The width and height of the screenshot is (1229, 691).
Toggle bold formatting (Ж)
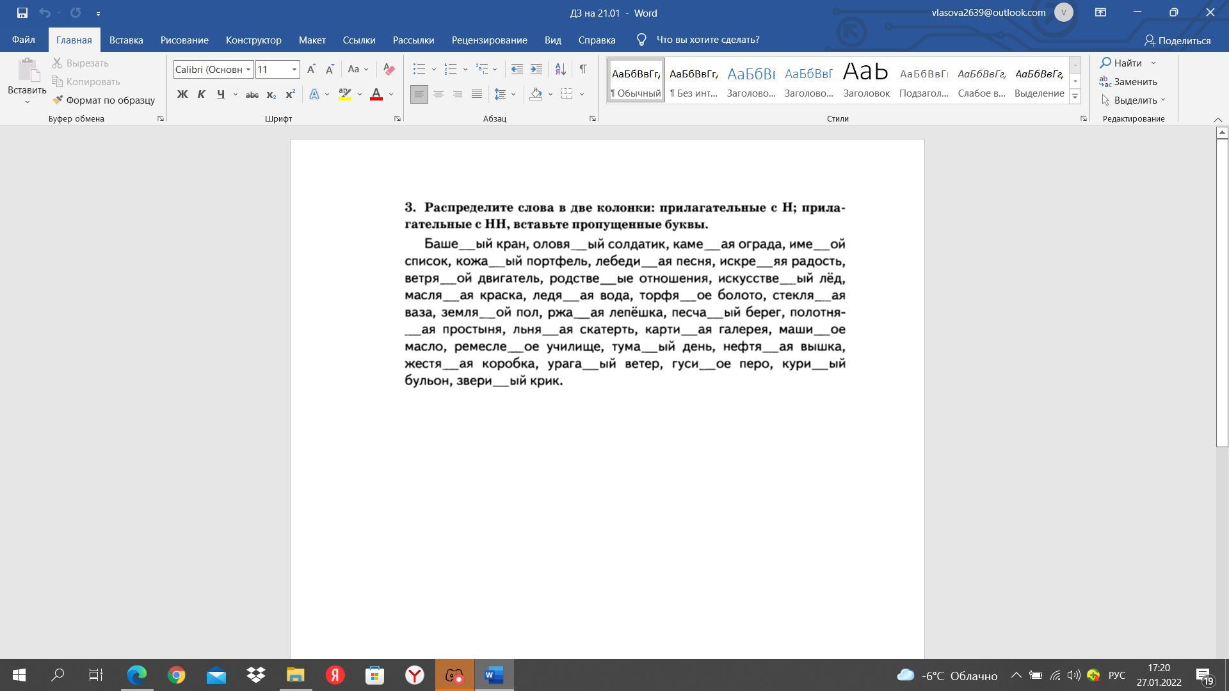tap(182, 95)
